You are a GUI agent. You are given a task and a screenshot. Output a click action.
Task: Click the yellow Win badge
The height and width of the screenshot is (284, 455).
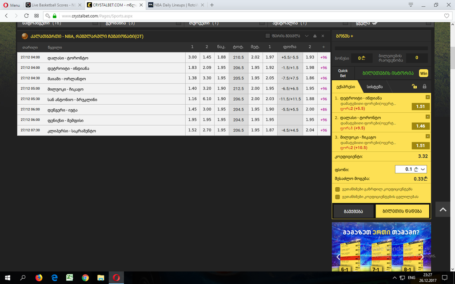click(x=423, y=73)
